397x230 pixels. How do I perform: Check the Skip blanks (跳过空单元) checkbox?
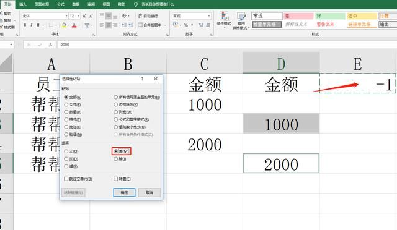(66, 179)
